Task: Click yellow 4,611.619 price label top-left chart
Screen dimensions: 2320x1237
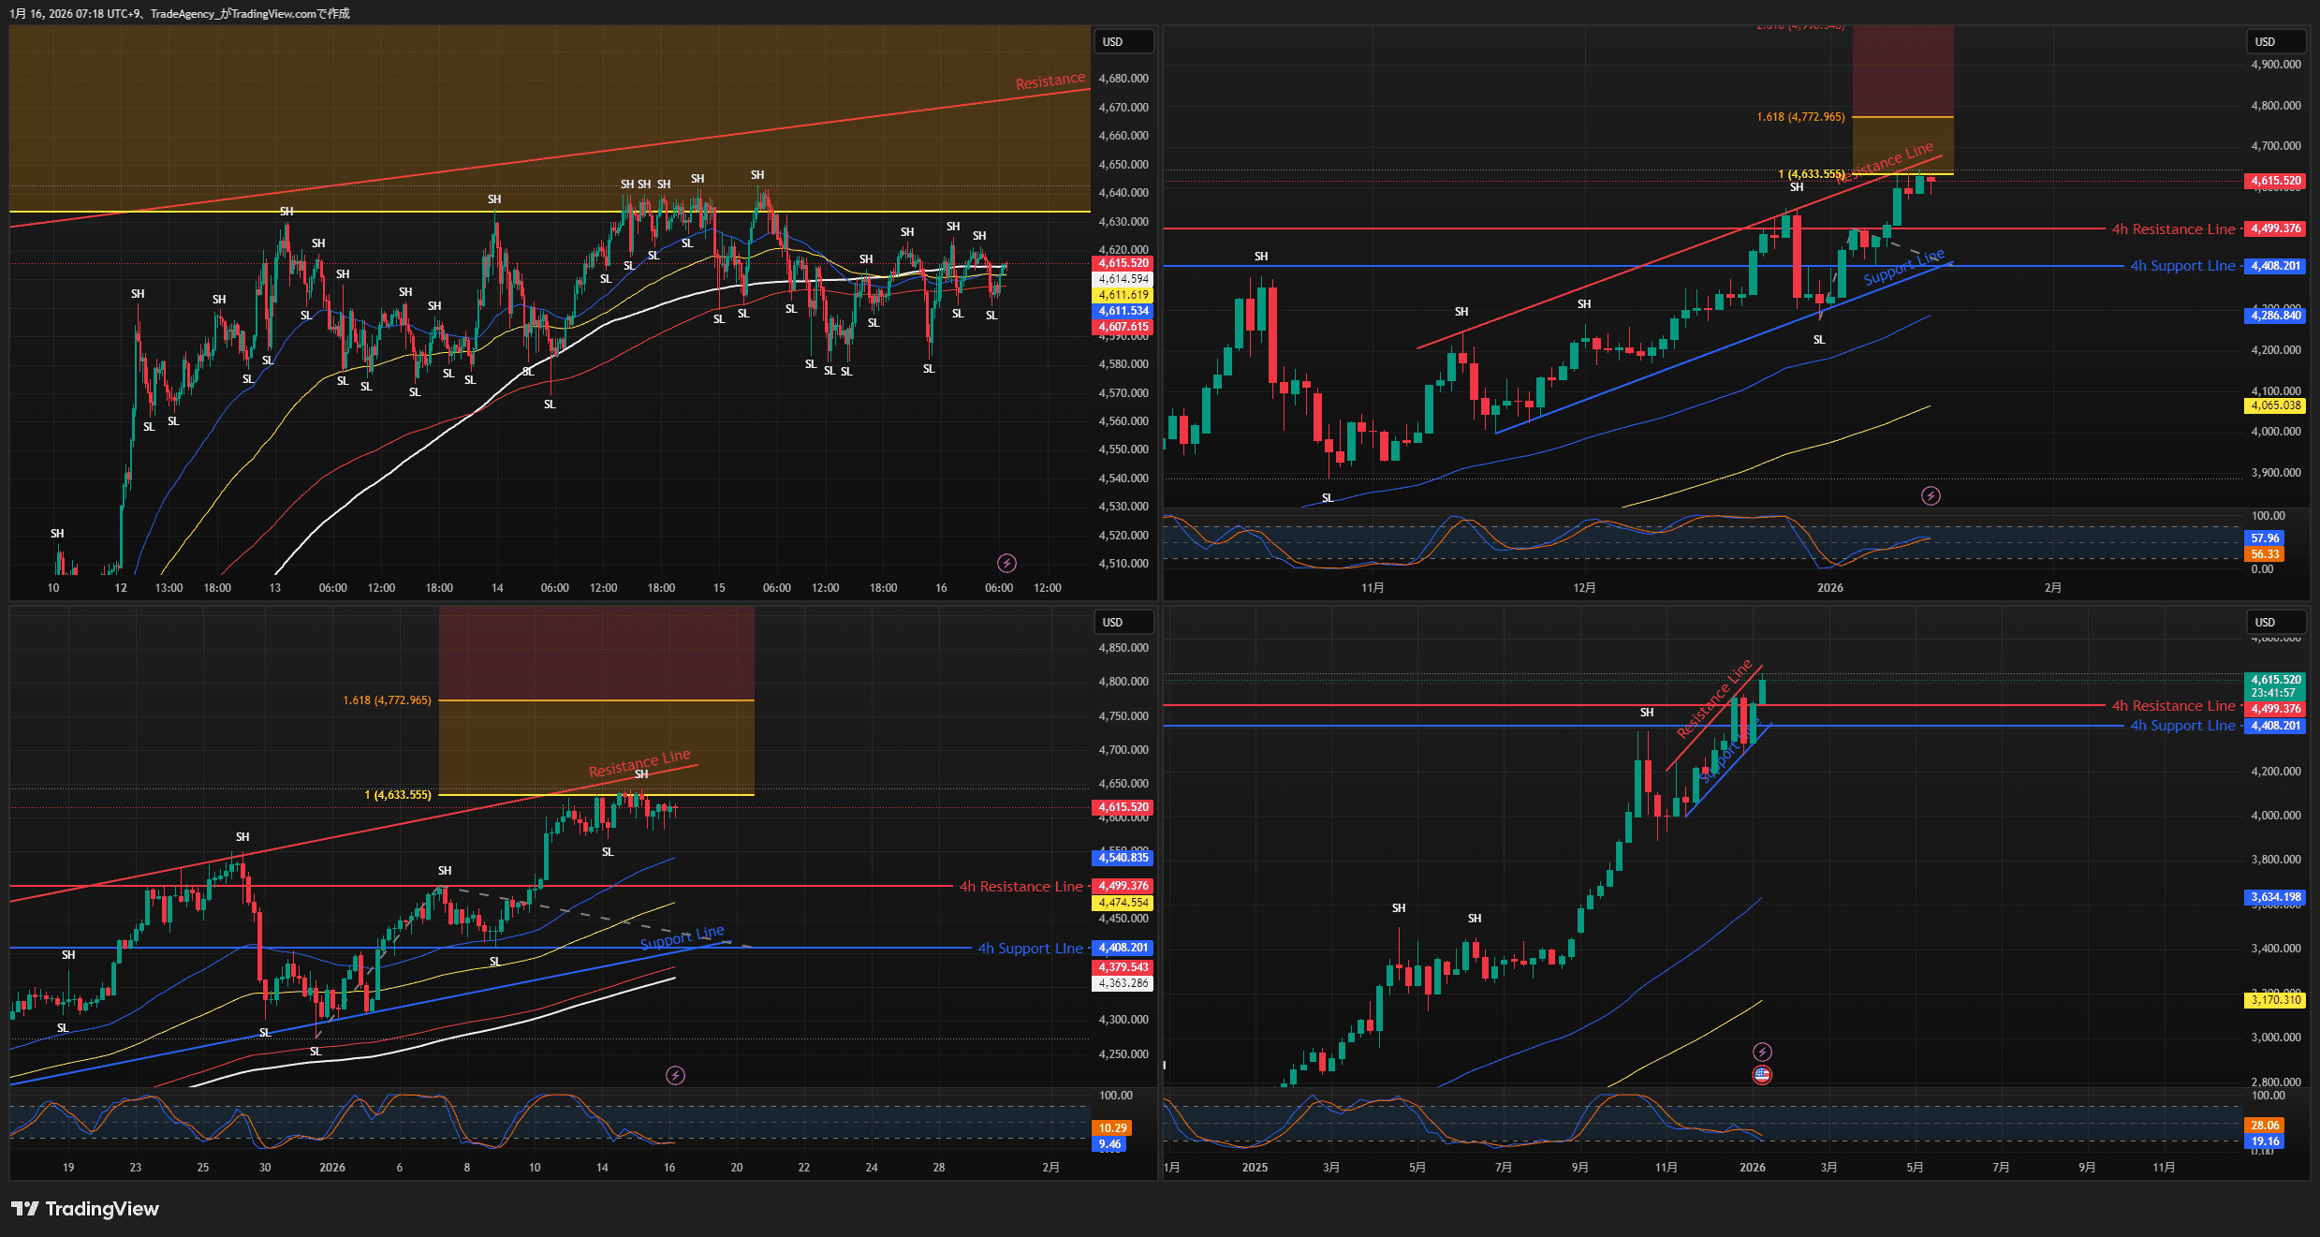Action: (x=1123, y=295)
